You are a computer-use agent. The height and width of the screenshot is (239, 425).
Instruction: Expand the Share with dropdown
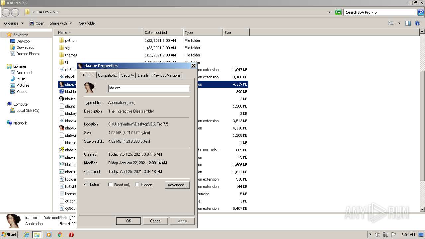(61, 23)
